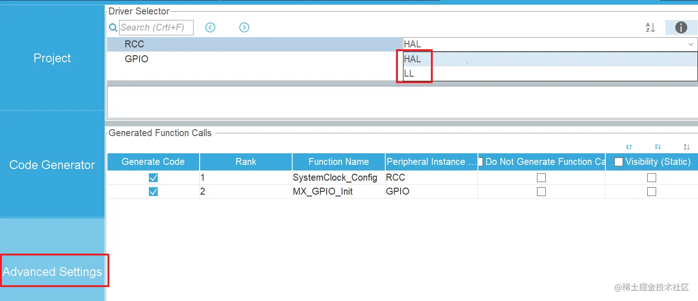
Task: Toggle the Visibility (Static) header checkbox
Action: 619,161
